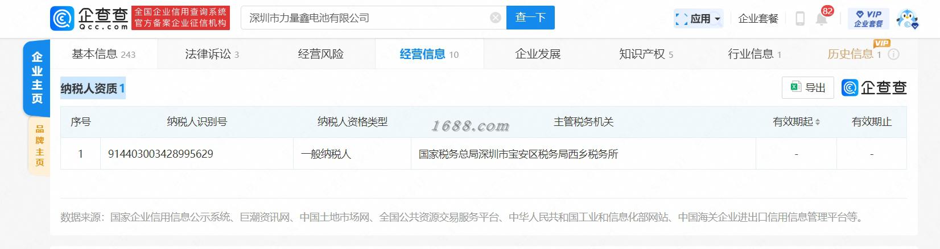Viewport: 940px width, 249px height.
Task: Click into the company name search field
Action: 367,18
